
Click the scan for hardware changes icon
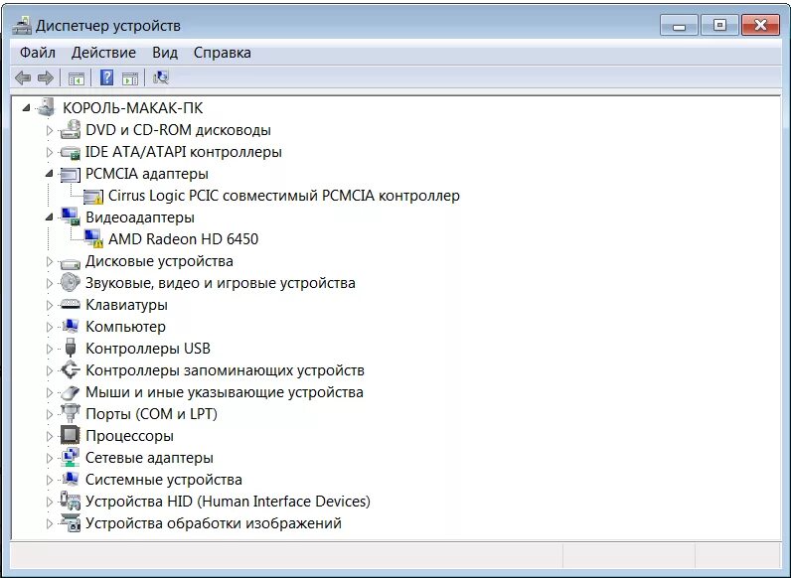point(160,77)
